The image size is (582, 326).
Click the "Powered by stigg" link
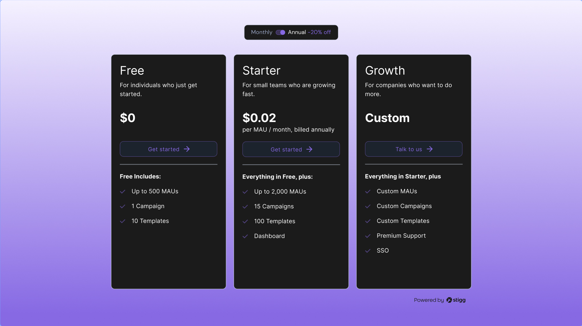440,300
